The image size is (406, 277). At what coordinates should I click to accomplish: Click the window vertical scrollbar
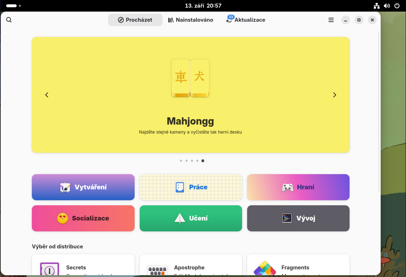[x=379, y=112]
